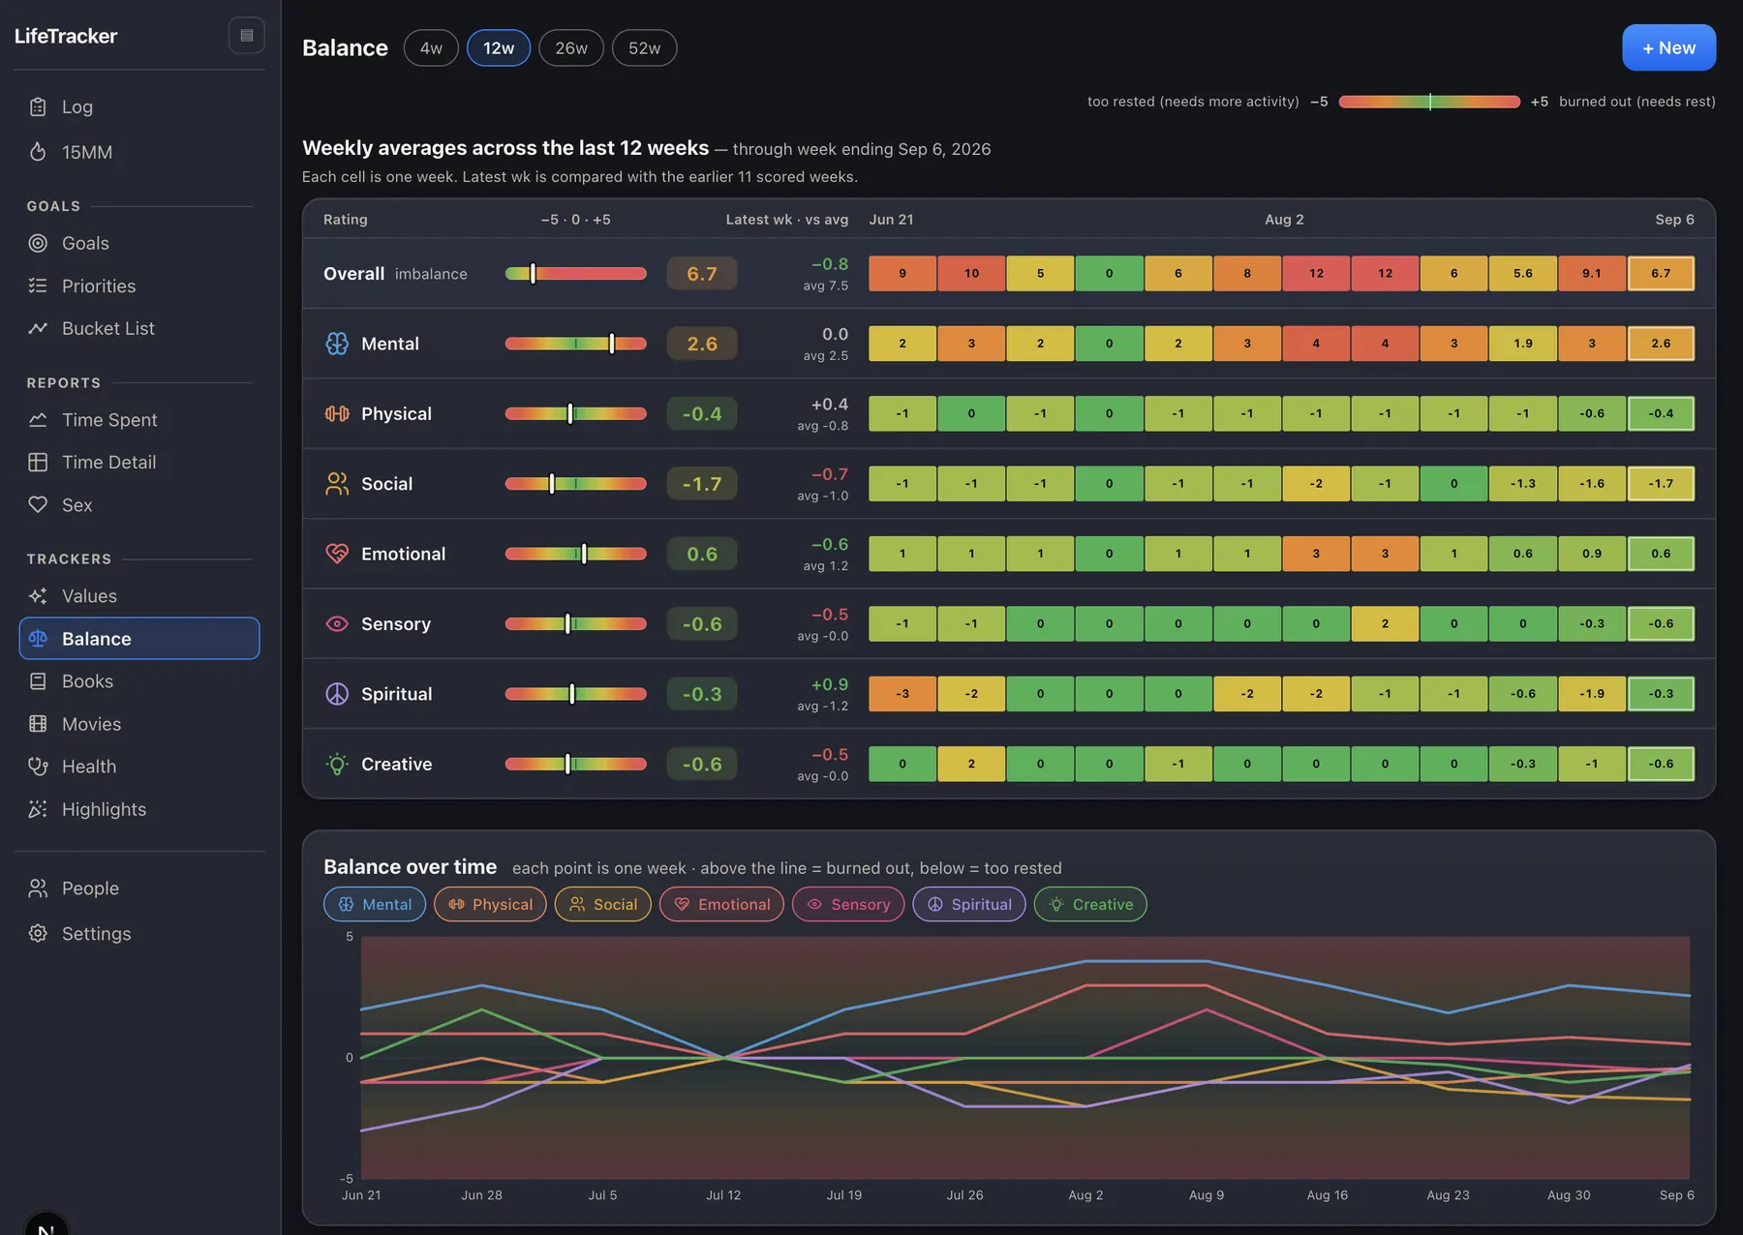1743x1235 pixels.
Task: Click the Social row score badge -1.7
Action: pyautogui.click(x=702, y=483)
